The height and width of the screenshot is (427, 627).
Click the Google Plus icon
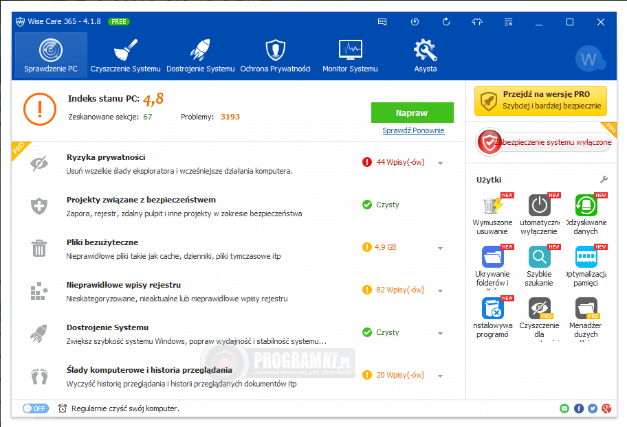[x=606, y=408]
